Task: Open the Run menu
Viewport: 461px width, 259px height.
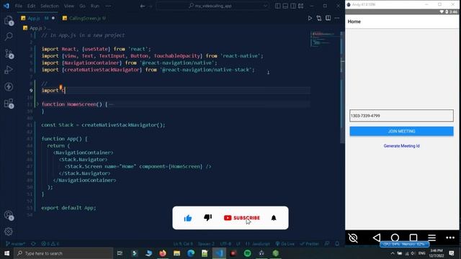Action: point(95,6)
